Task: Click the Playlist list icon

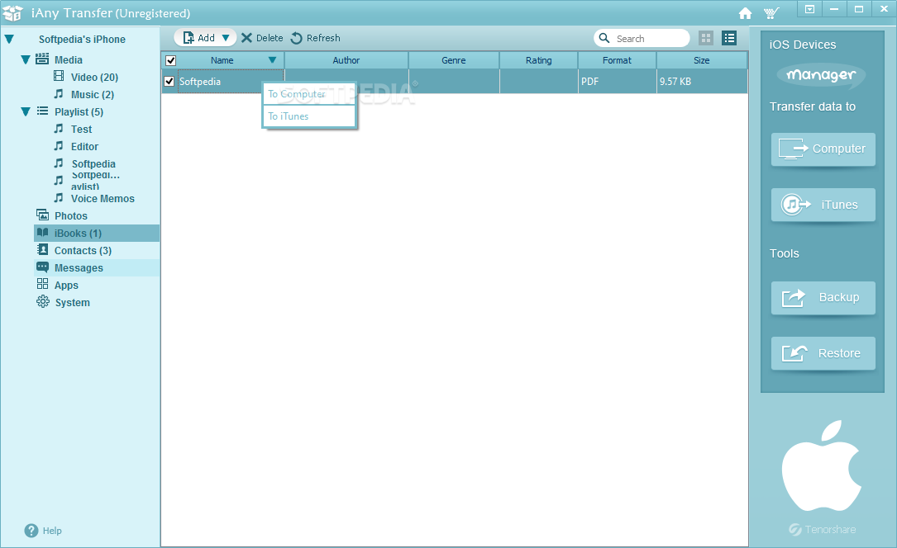Action: (42, 111)
